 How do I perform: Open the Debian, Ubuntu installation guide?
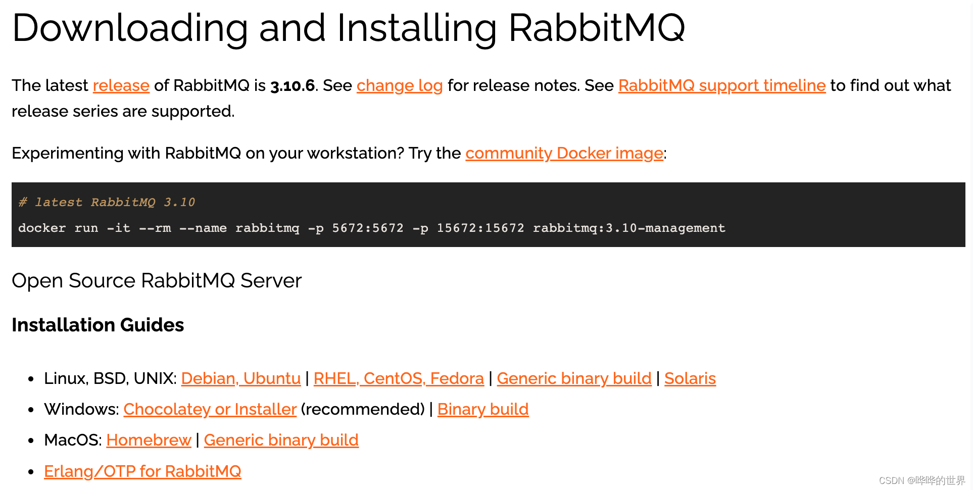240,379
